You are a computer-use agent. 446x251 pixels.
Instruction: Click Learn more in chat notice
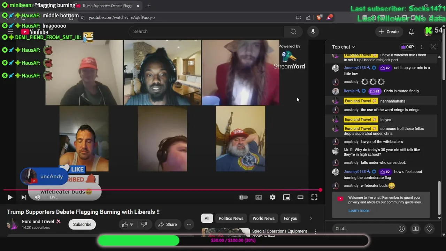(359, 211)
